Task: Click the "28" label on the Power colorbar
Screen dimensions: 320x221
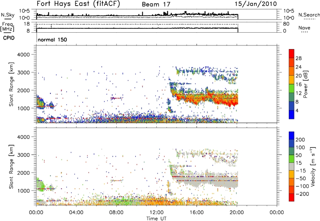Action: tap(298, 58)
